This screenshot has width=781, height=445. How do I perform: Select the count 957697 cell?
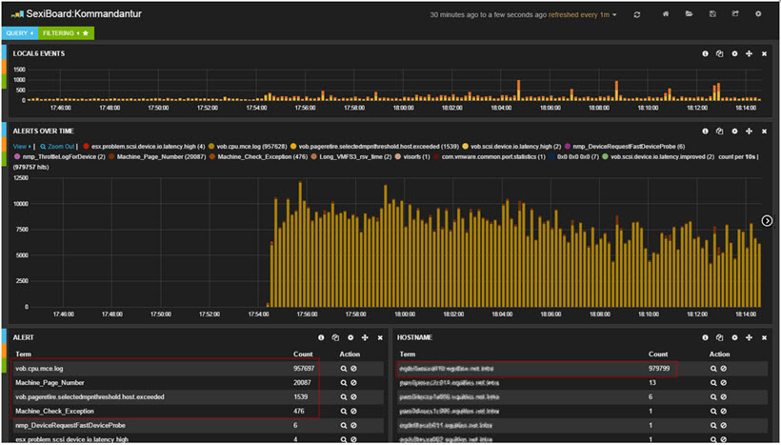pos(303,369)
